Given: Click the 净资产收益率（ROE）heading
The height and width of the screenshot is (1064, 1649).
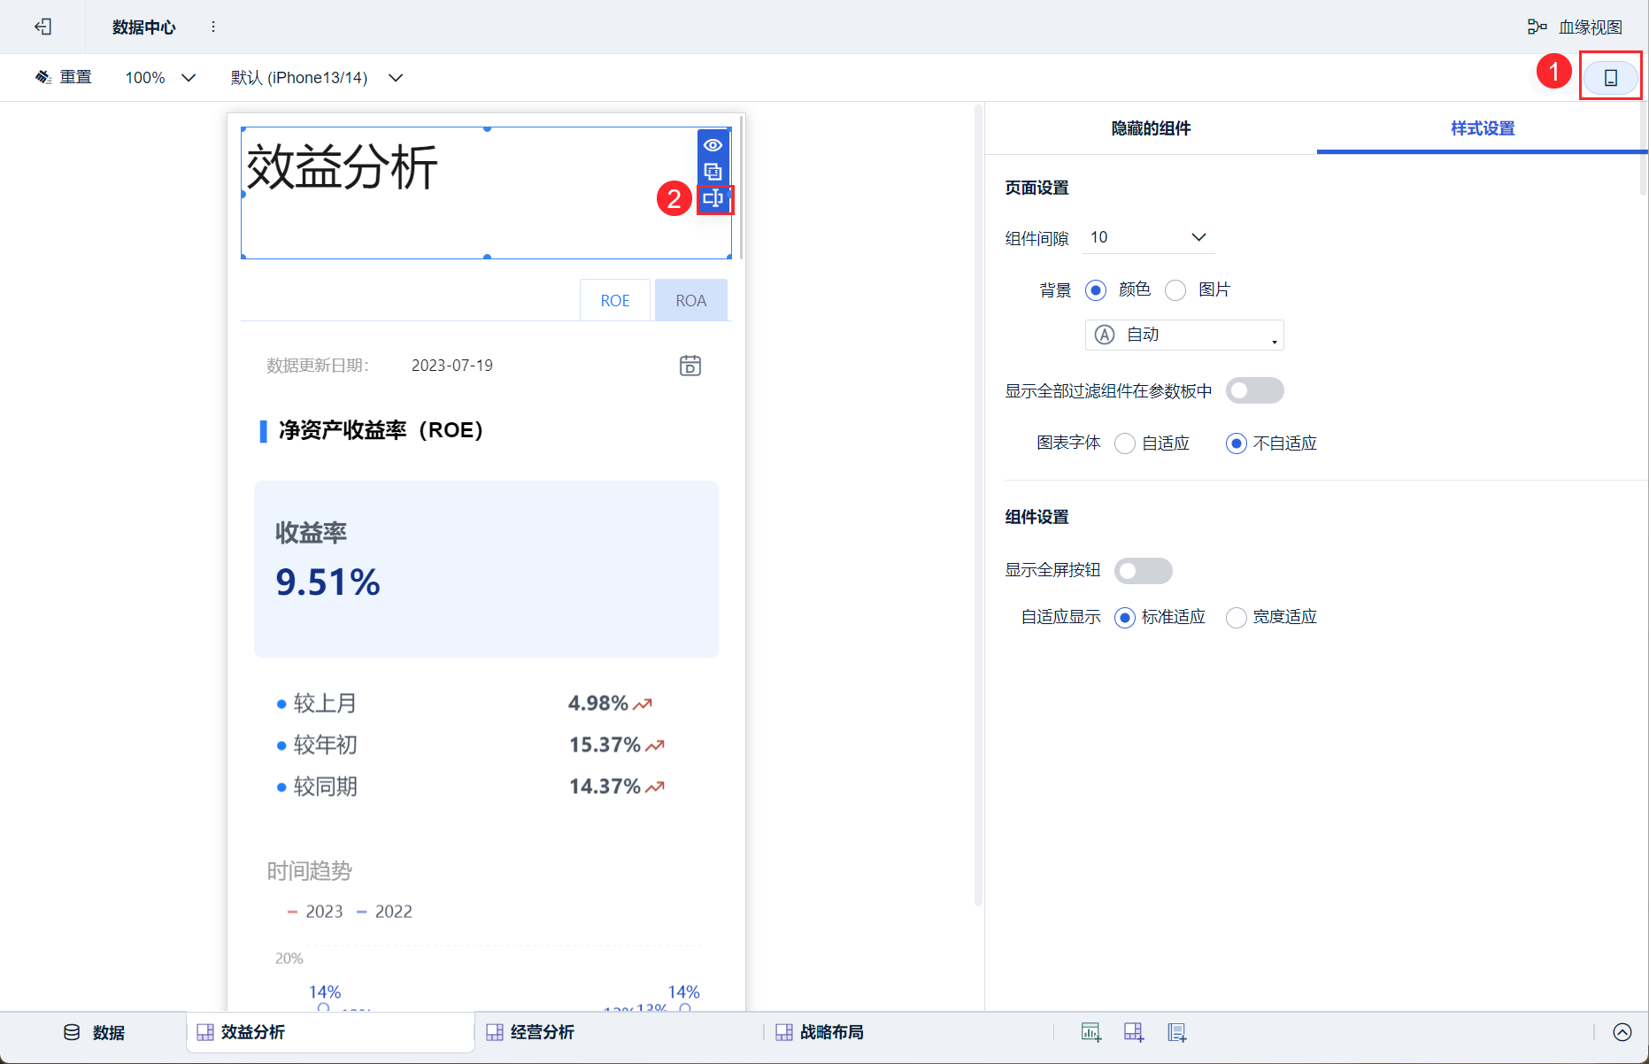Looking at the screenshot, I should (381, 430).
